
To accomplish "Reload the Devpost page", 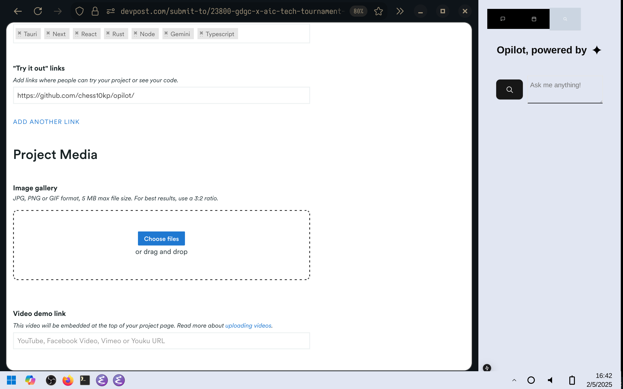I will (x=38, y=11).
